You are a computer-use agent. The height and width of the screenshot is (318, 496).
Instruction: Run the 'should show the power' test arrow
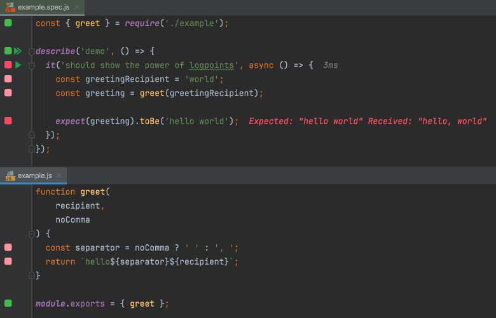pos(18,65)
